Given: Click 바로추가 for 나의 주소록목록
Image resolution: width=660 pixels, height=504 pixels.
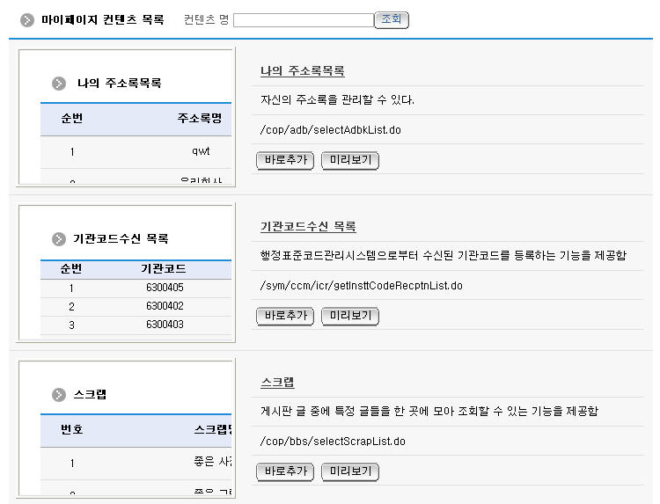Looking at the screenshot, I should [284, 160].
